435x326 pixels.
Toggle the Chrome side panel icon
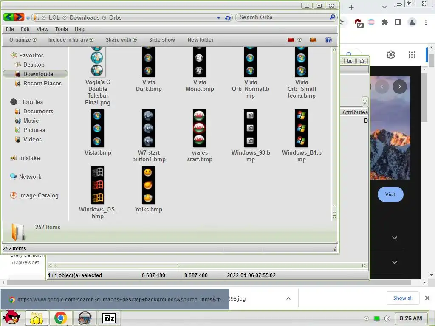tap(398, 22)
